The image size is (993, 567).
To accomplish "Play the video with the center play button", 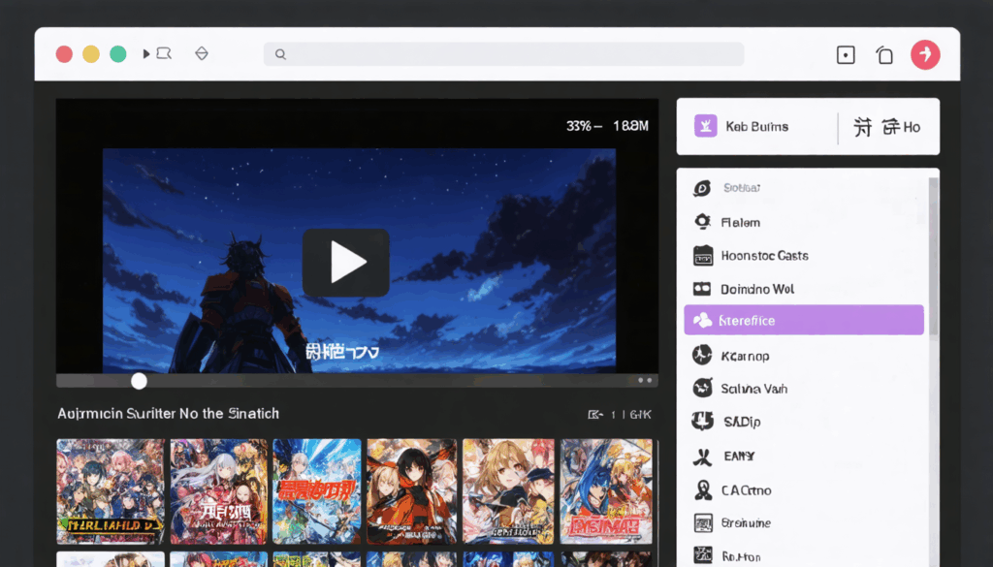I will [346, 263].
